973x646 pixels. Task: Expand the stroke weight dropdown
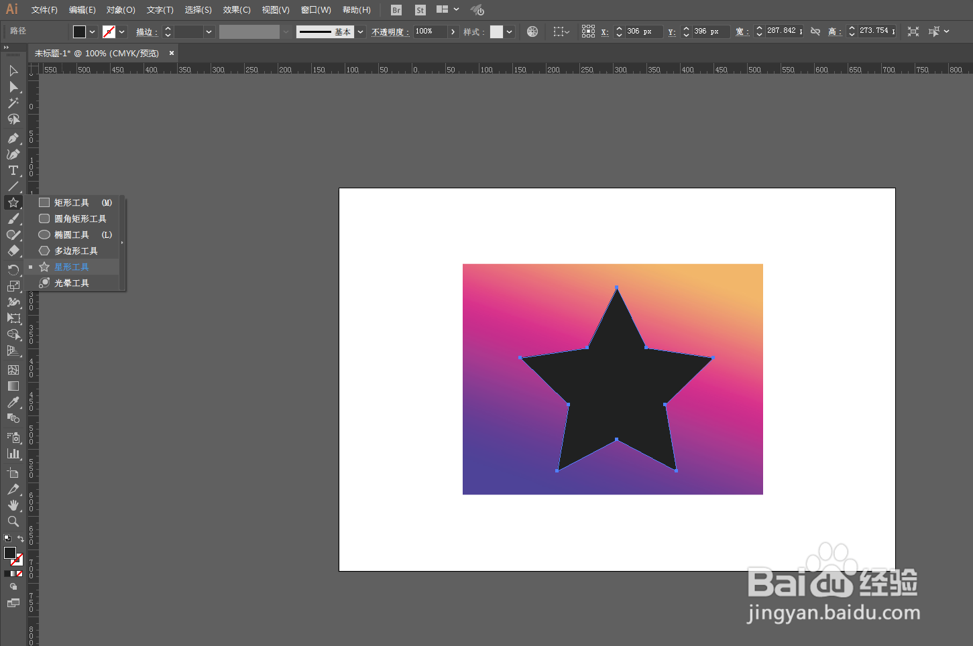tap(209, 31)
